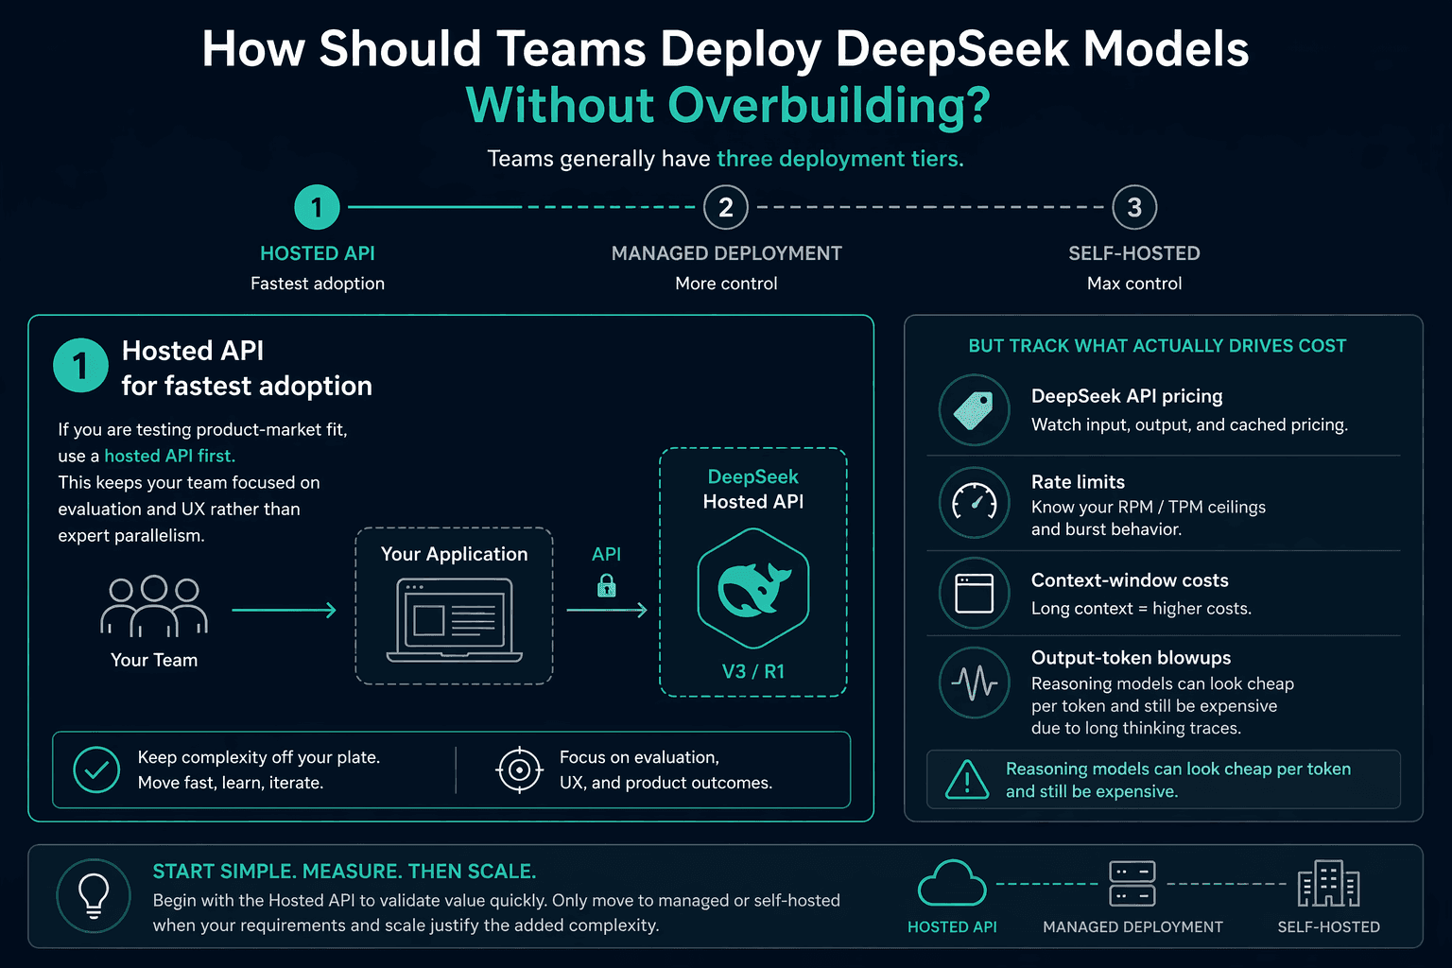
Task: Click the step 3 circle for Self-Hosted
Action: click(1134, 207)
